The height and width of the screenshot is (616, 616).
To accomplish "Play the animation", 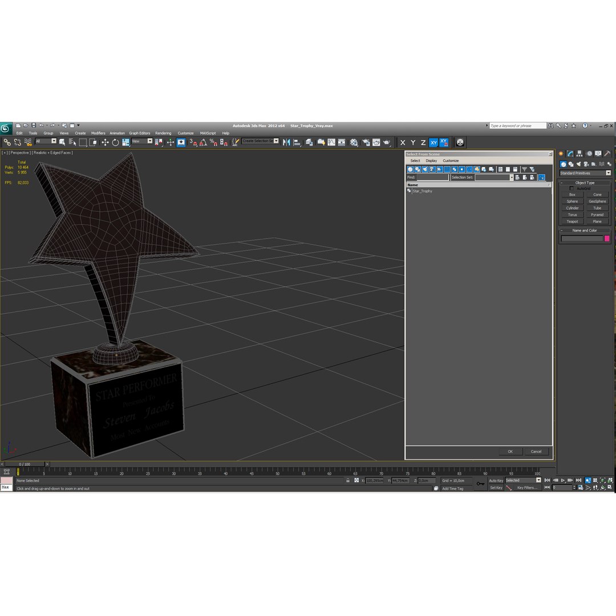I will [563, 480].
